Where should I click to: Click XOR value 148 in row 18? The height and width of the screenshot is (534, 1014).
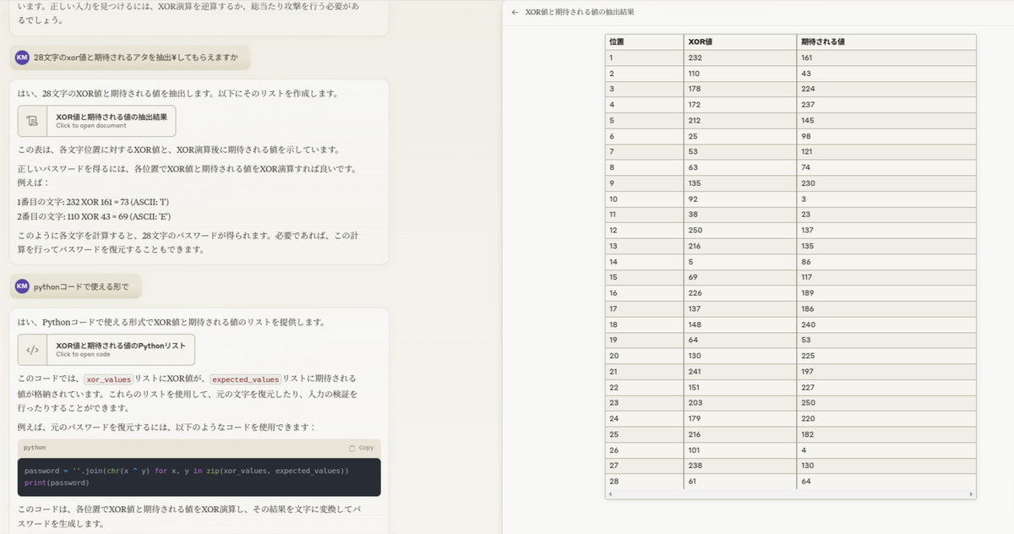[x=695, y=325]
